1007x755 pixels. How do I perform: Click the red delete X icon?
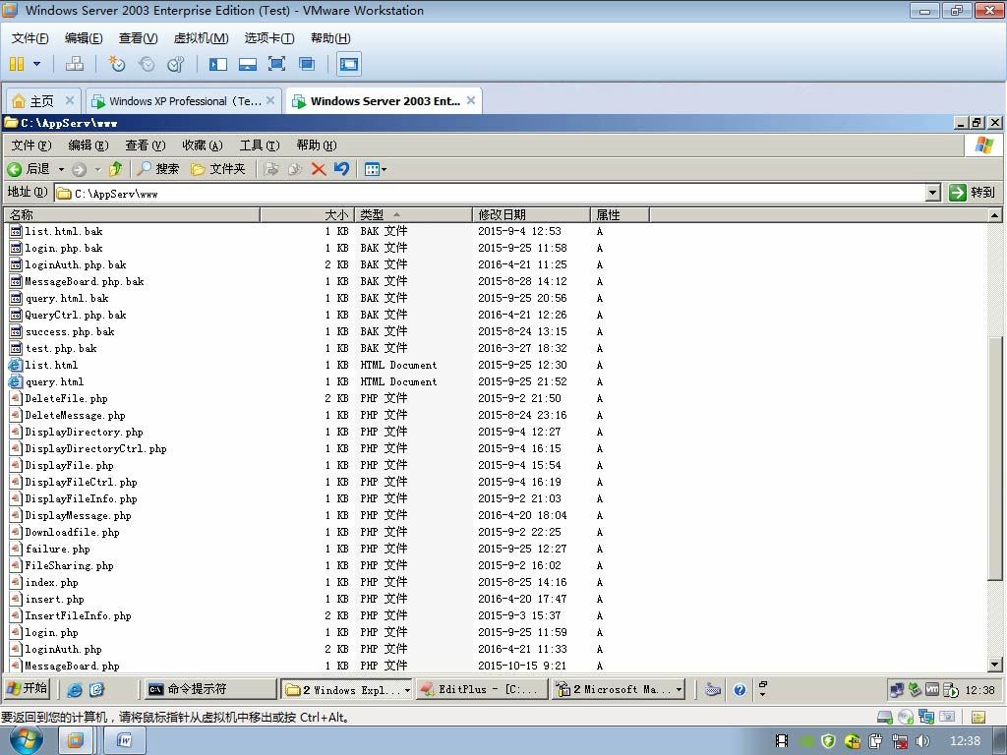319,169
